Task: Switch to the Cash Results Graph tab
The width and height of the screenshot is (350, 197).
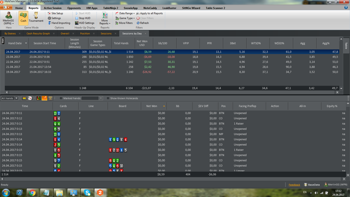Action: click(x=38, y=33)
